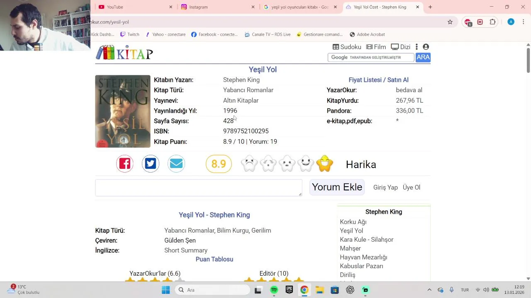
Task: Open the Sudoku link in header
Action: [347, 47]
